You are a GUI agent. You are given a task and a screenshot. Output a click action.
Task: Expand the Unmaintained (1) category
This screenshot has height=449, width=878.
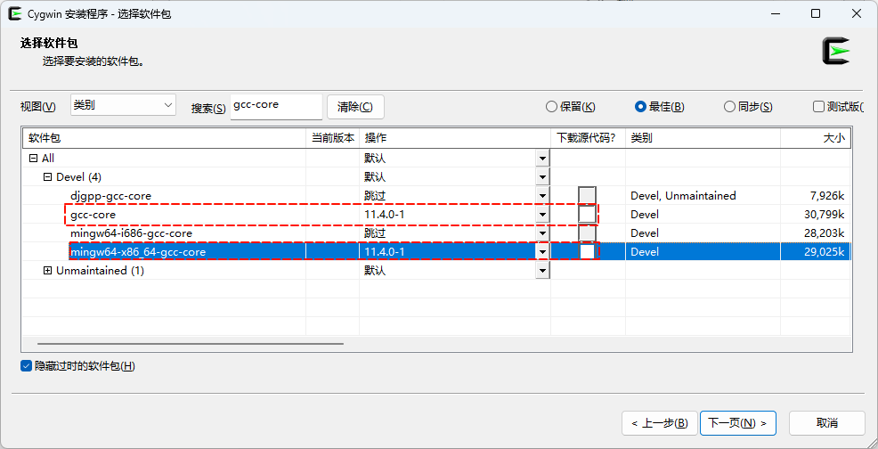(x=47, y=271)
